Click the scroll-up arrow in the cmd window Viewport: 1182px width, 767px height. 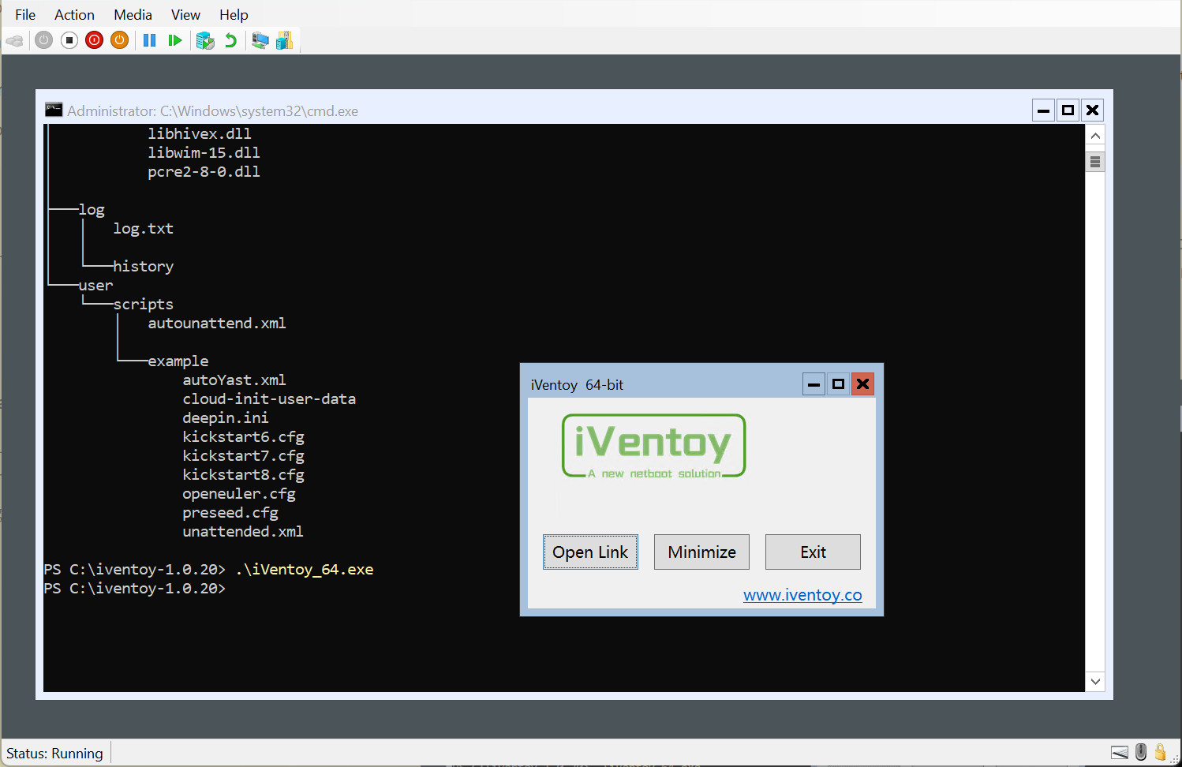[1095, 136]
